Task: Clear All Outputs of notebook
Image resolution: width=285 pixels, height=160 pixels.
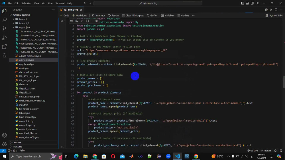Action: (133, 15)
